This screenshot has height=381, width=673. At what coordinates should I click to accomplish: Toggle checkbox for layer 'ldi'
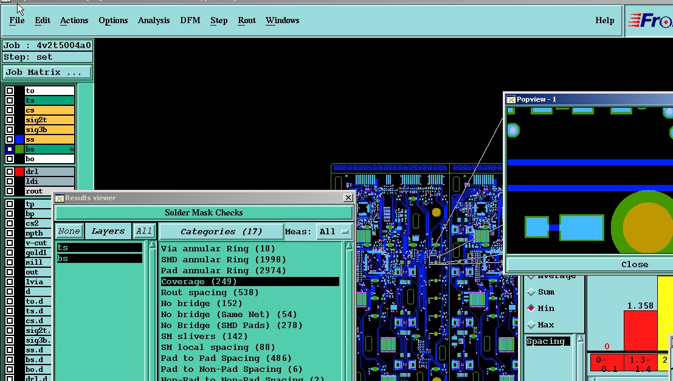[10, 181]
